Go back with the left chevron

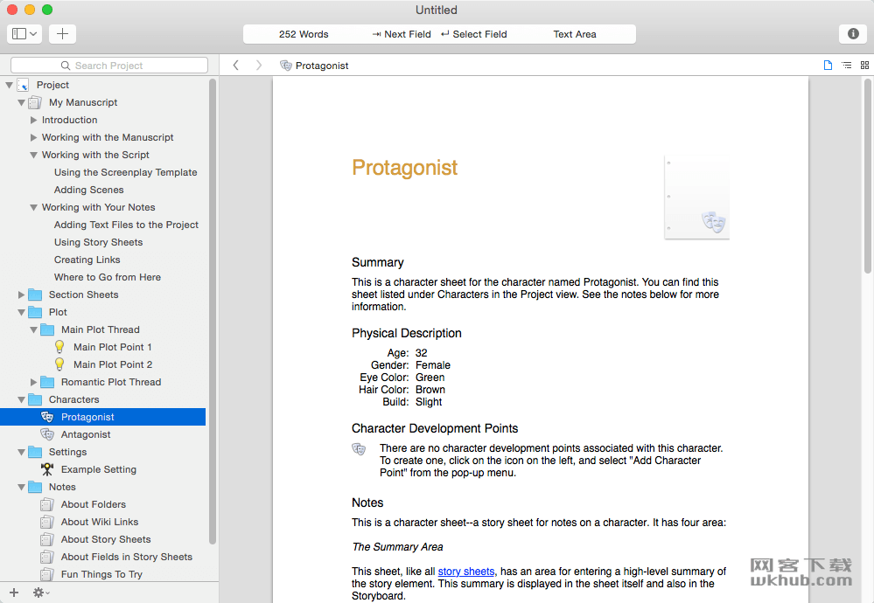point(236,66)
